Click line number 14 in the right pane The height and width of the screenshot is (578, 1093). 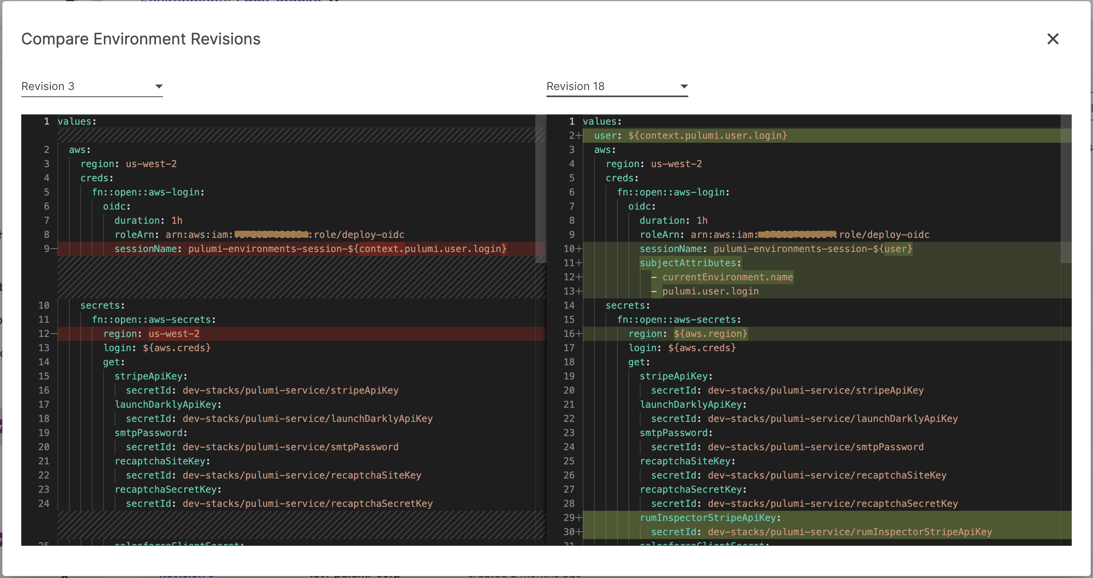(569, 306)
